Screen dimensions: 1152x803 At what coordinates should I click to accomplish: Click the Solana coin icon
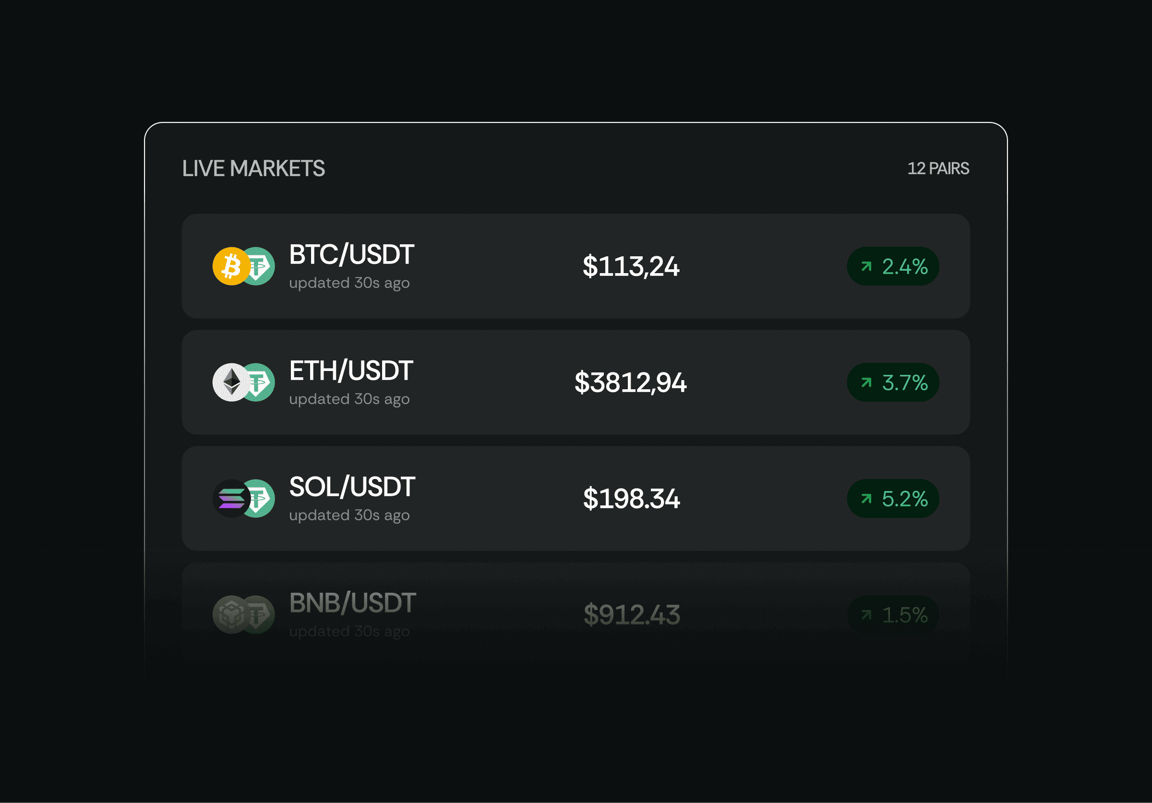(232, 499)
